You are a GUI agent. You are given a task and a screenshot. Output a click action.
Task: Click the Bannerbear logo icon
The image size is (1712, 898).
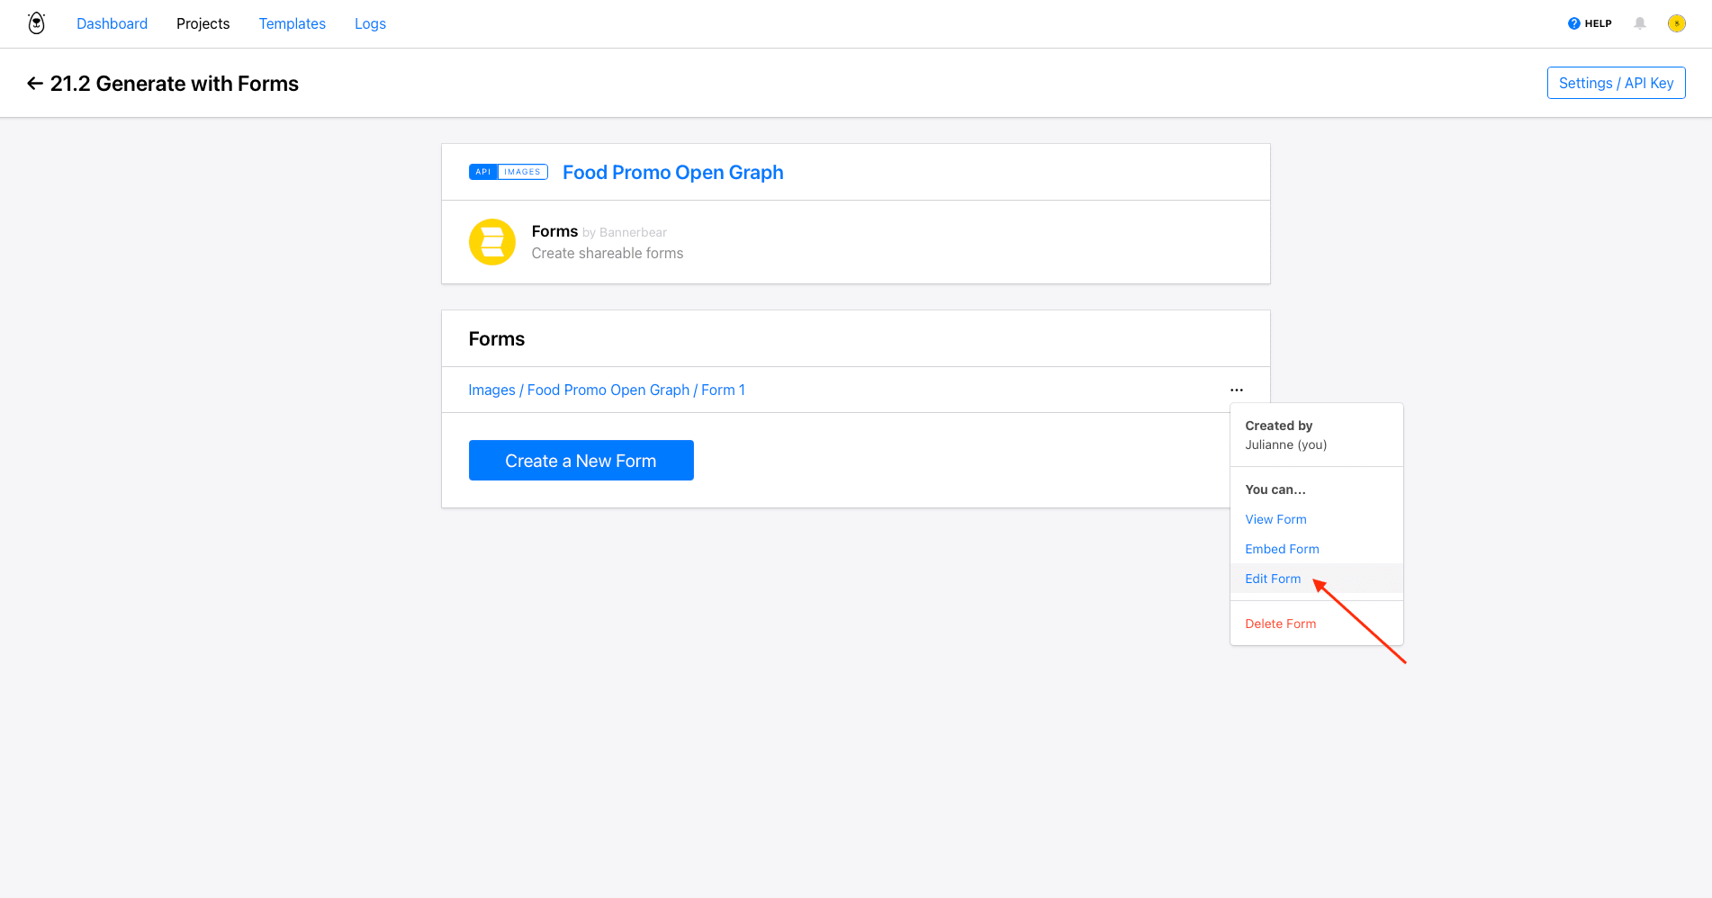[36, 22]
